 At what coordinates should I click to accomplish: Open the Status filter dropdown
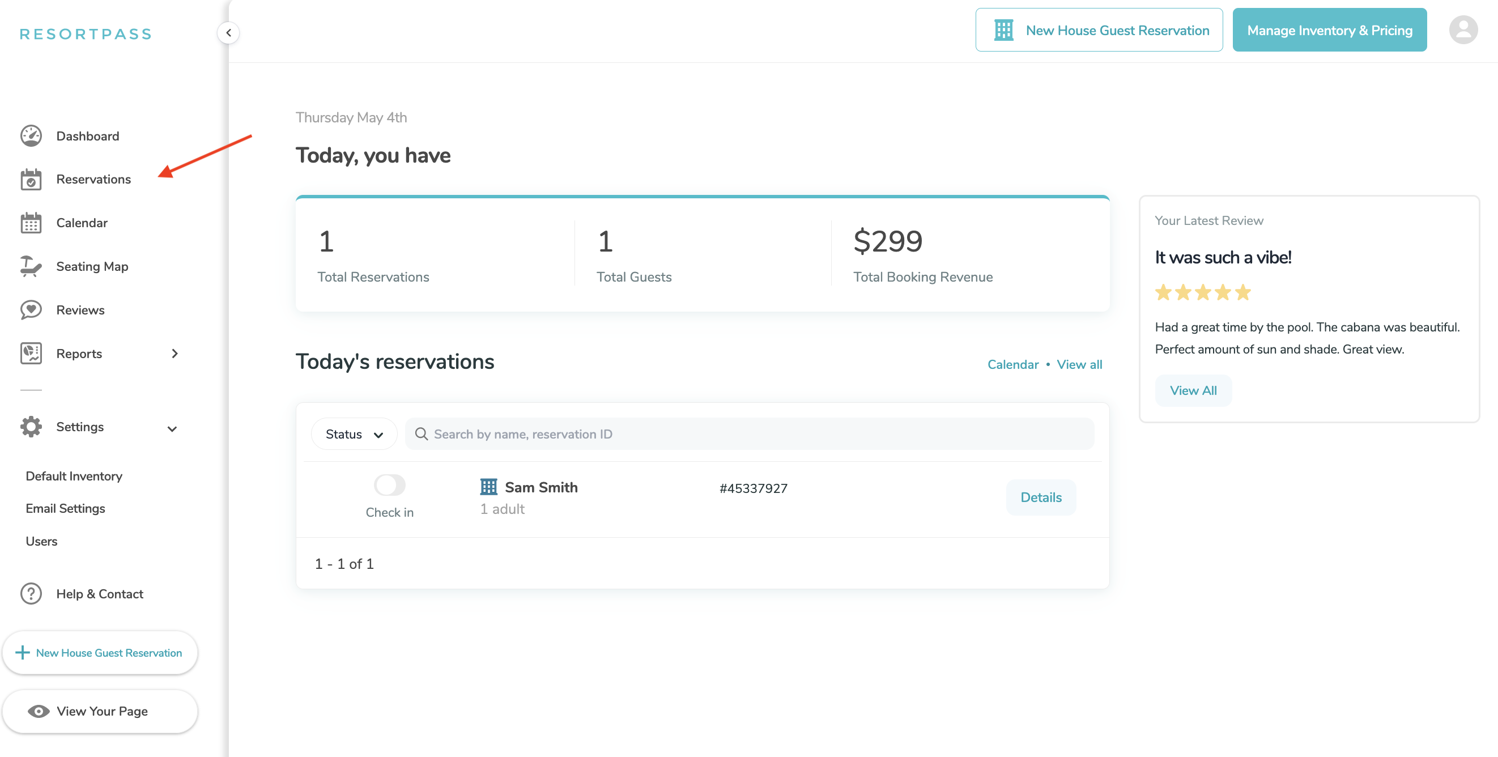click(354, 435)
